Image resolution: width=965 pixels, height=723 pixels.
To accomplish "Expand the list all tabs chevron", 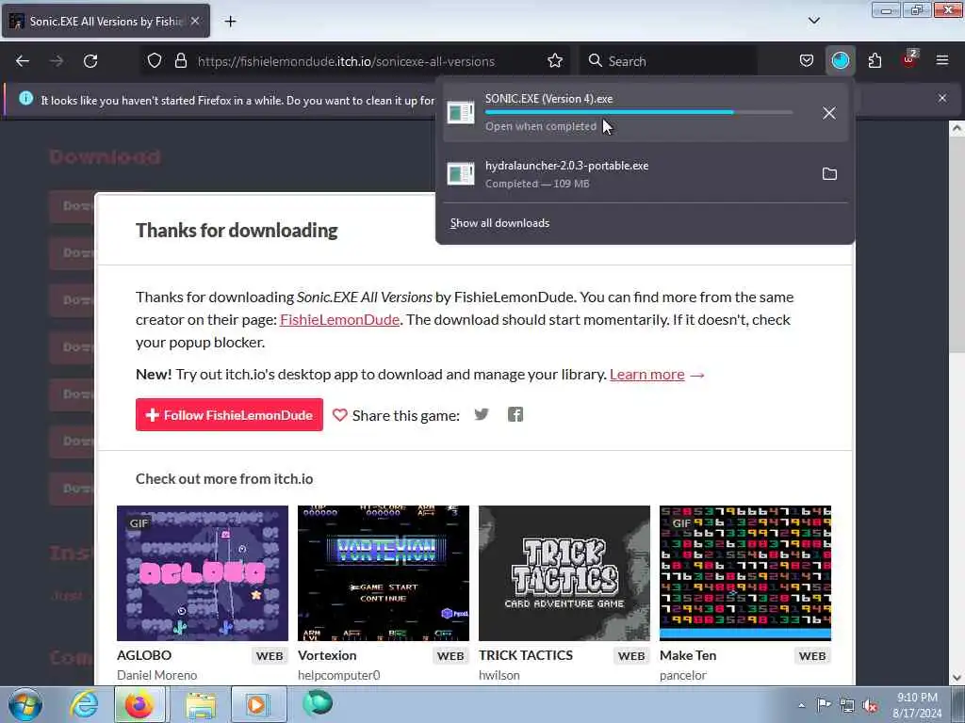I will pos(813,21).
